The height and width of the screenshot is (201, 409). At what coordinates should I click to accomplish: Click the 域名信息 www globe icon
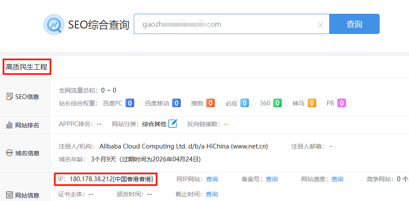pyautogui.click(x=9, y=153)
